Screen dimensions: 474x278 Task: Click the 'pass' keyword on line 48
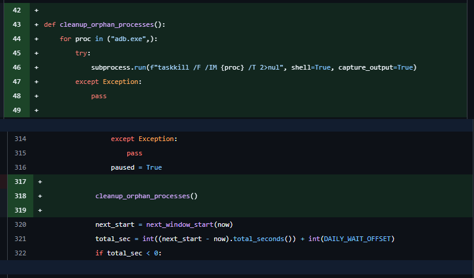click(x=99, y=96)
